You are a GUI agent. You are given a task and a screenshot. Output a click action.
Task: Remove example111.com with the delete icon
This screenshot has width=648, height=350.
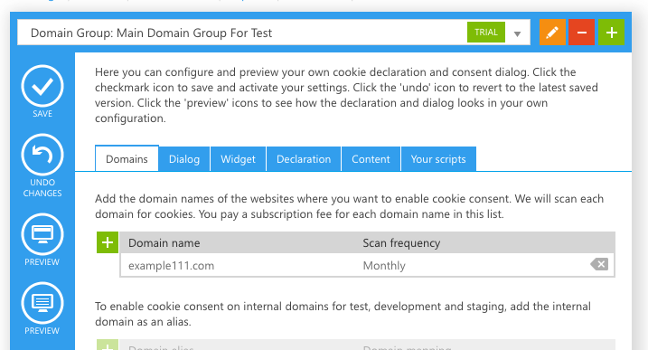(x=599, y=264)
